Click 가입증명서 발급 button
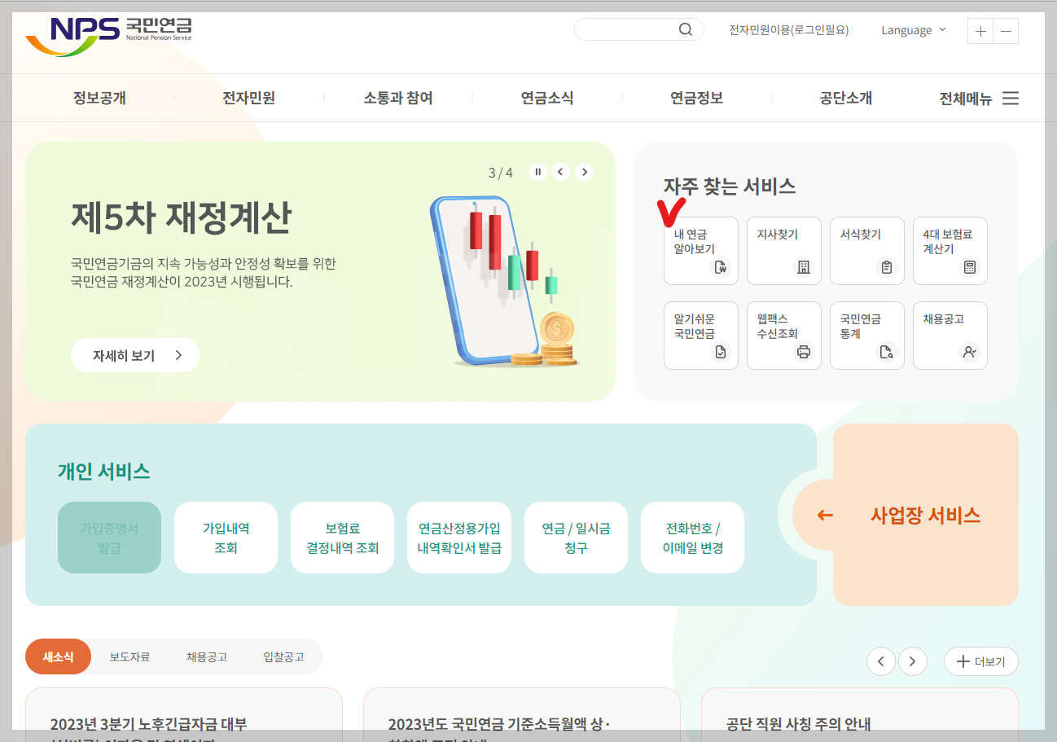Viewport: 1057px width, 742px height. [109, 538]
